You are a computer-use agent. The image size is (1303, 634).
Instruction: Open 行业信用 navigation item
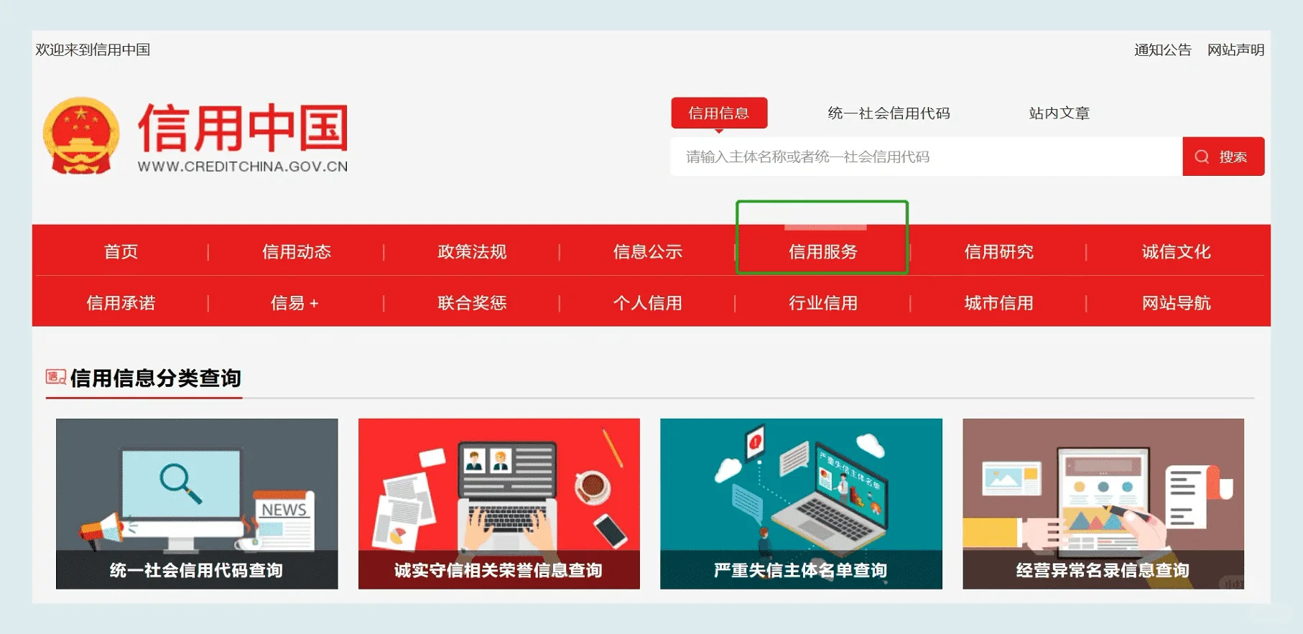823,303
